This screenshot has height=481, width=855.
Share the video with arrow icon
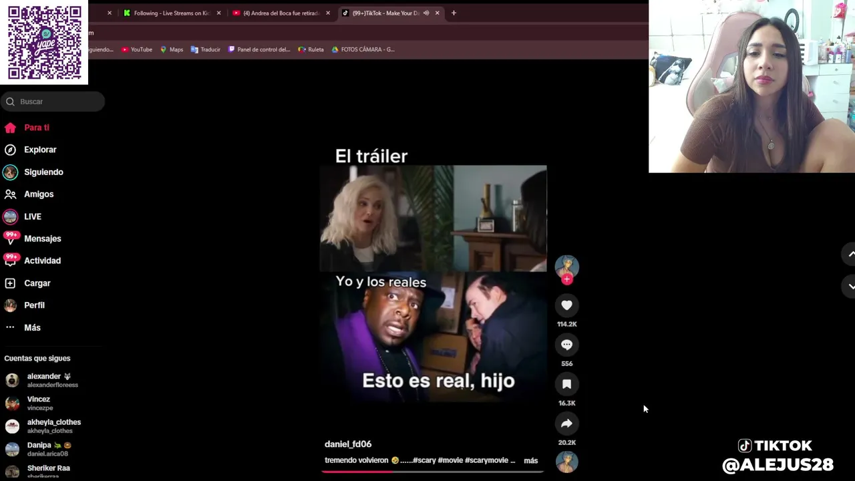point(566,424)
